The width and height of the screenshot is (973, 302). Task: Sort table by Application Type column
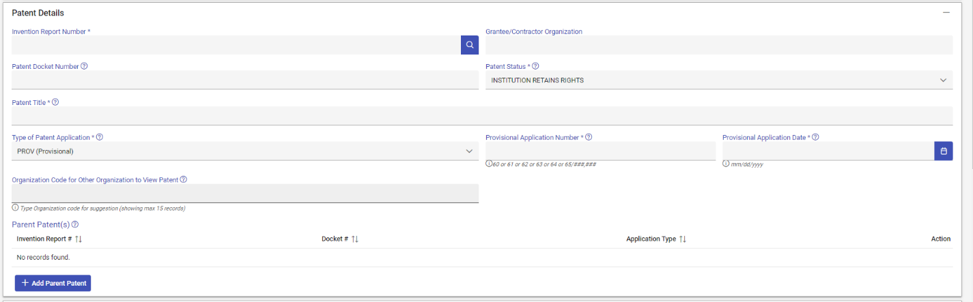coord(683,239)
